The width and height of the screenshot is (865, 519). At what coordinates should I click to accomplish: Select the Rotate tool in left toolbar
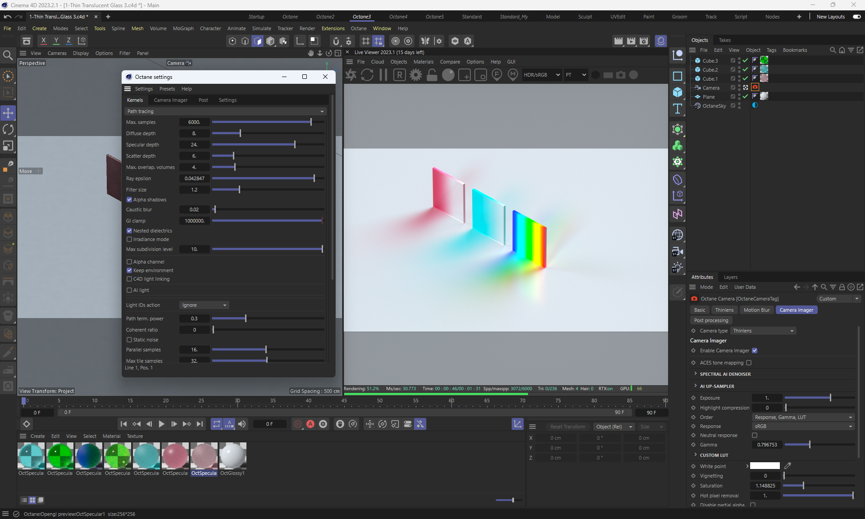click(x=8, y=130)
